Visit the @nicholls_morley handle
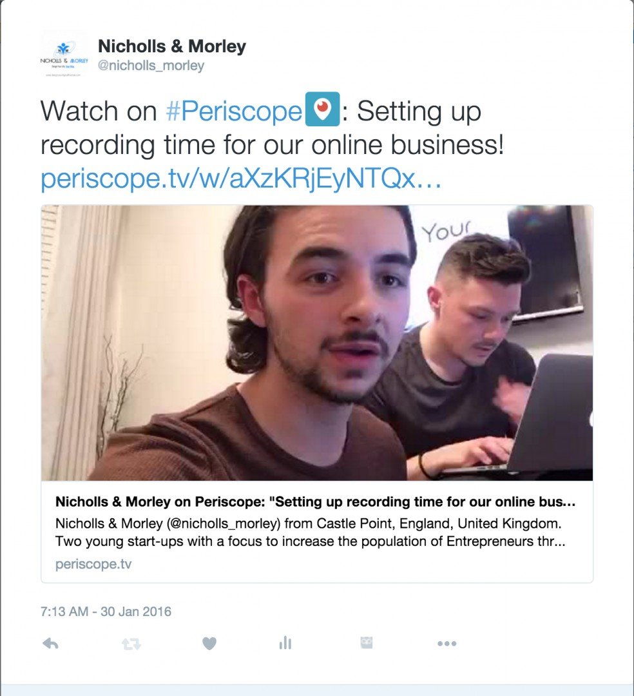 [x=151, y=66]
